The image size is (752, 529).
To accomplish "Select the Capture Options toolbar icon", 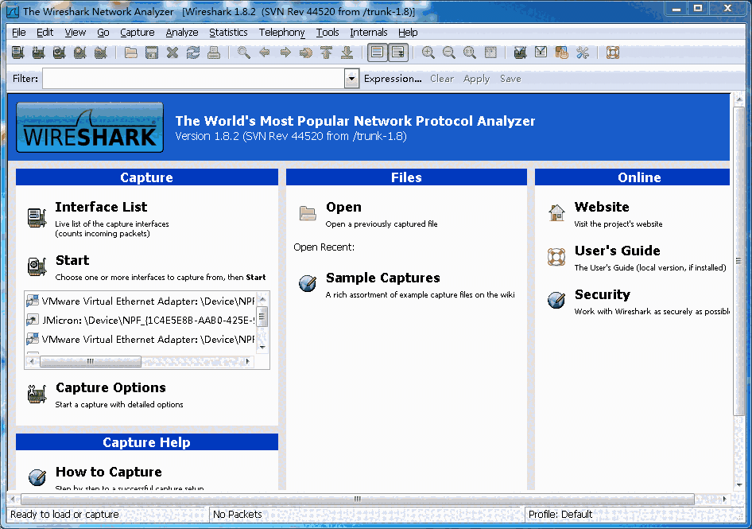I will pos(37,53).
